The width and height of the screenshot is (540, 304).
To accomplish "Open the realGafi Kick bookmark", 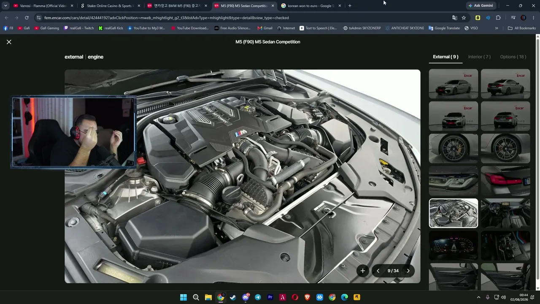I will click(111, 28).
